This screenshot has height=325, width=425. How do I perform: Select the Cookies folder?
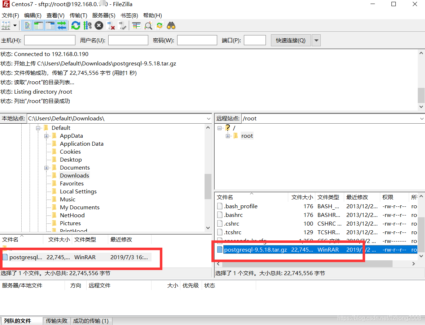[70, 152]
